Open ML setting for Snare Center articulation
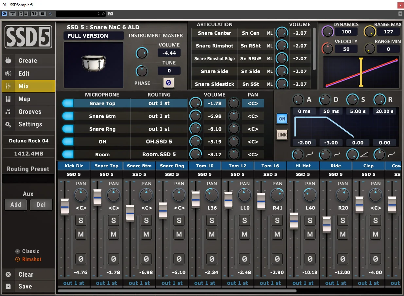The height and width of the screenshot is (296, 404). [x=270, y=33]
